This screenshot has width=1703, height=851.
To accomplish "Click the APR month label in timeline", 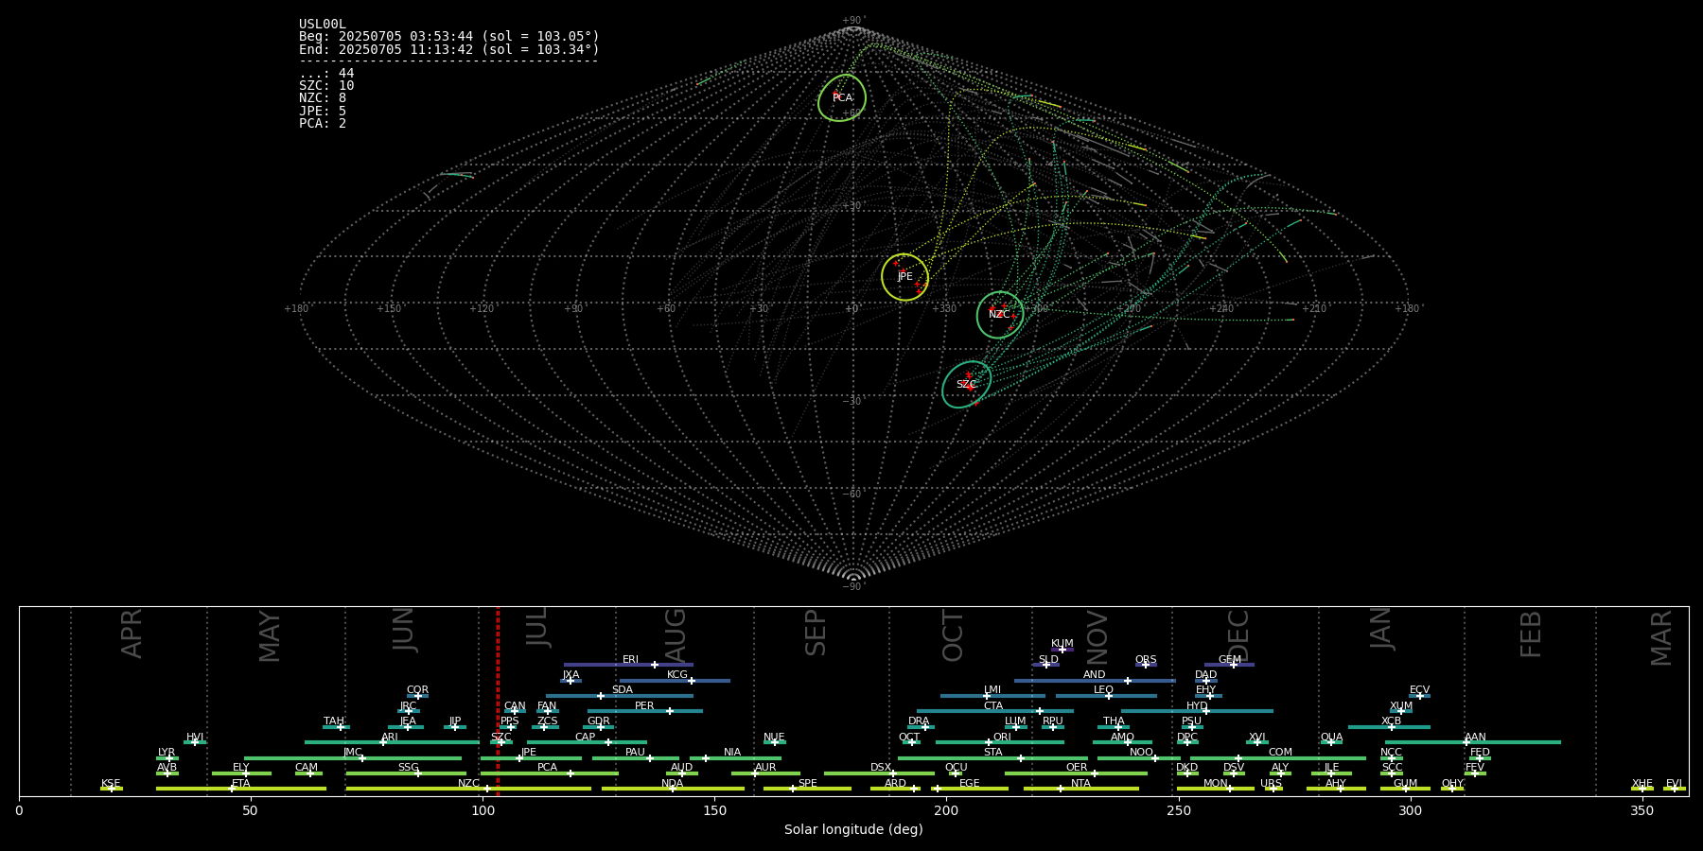I will pyautogui.click(x=132, y=634).
